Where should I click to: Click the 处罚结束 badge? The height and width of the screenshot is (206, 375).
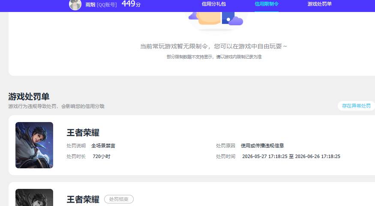(119, 199)
